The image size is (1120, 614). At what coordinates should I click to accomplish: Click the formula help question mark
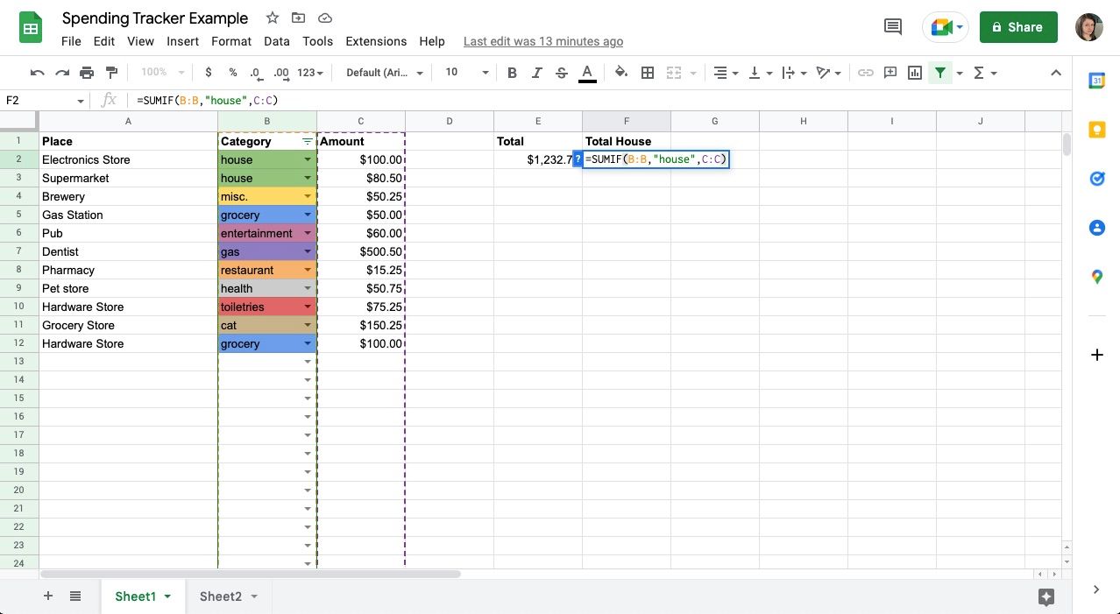tap(578, 159)
